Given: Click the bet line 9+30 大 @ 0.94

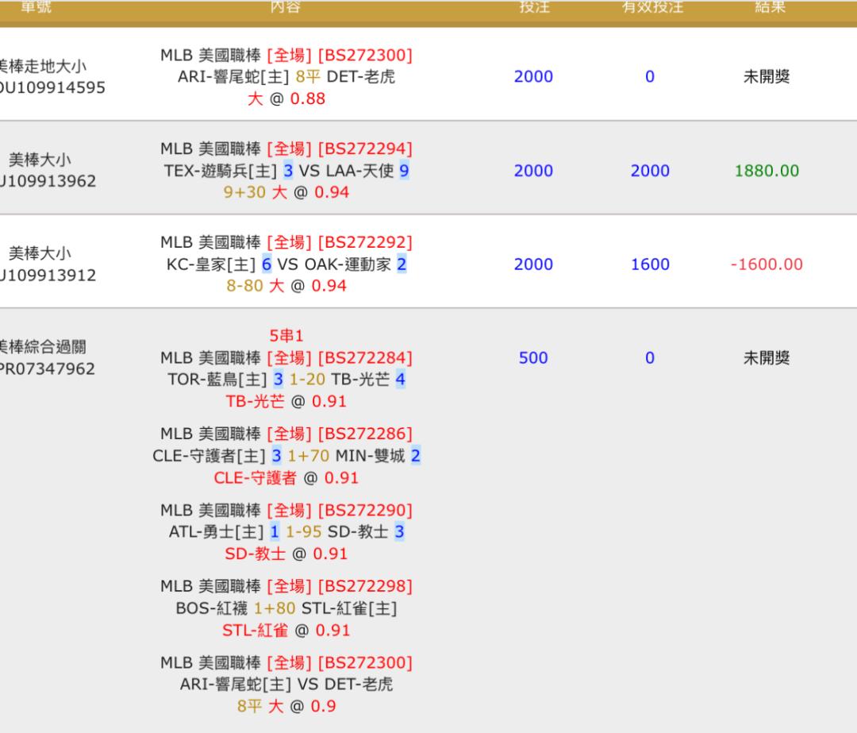Looking at the screenshot, I should pos(286,192).
